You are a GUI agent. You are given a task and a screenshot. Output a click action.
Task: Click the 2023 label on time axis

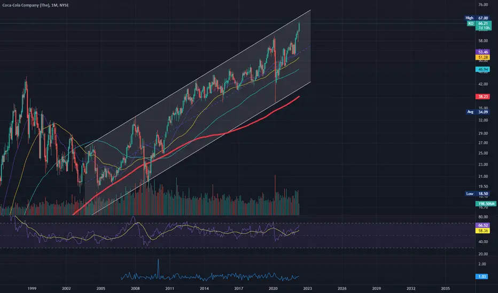click(x=307, y=289)
